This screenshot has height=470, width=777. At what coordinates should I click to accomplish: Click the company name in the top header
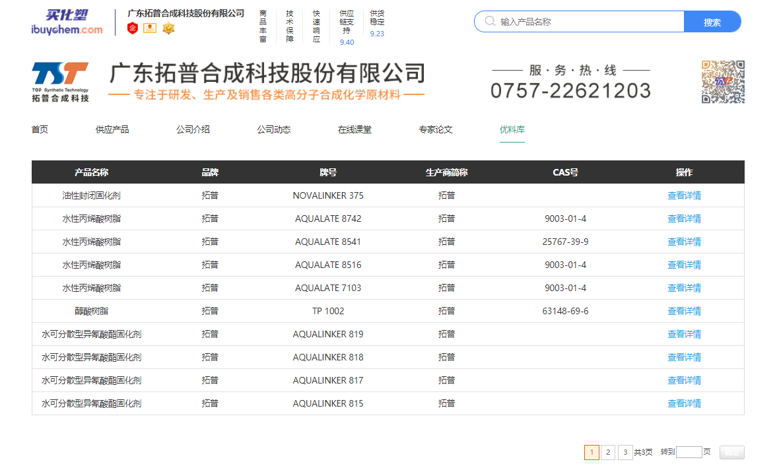[186, 13]
